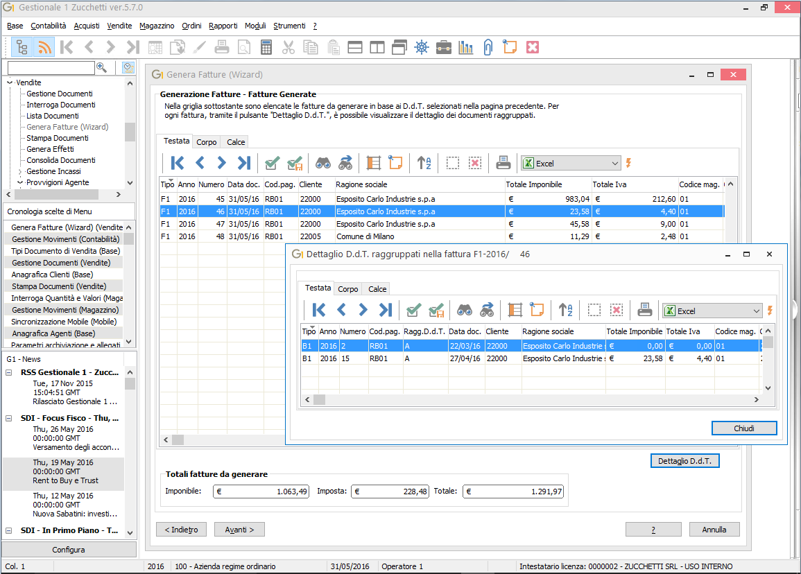Click the scissors cut icon
The image size is (801, 574).
(288, 48)
